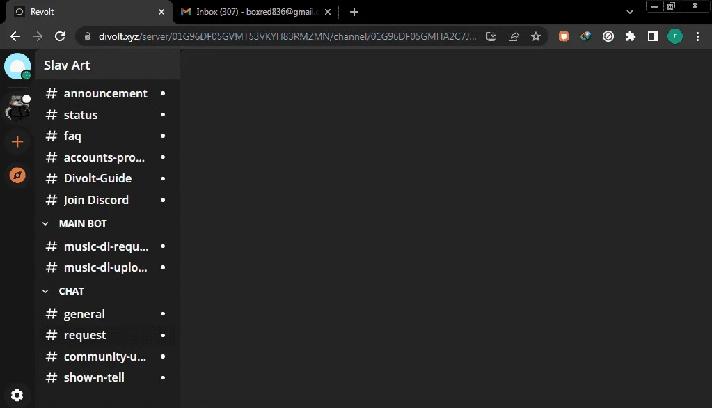Close the Revolt tab

coord(161,12)
